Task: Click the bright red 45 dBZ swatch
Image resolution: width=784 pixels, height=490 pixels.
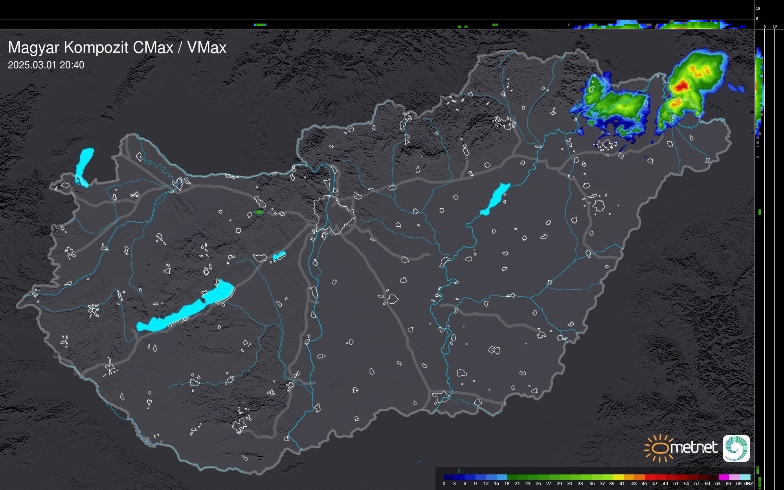Action: (650, 477)
